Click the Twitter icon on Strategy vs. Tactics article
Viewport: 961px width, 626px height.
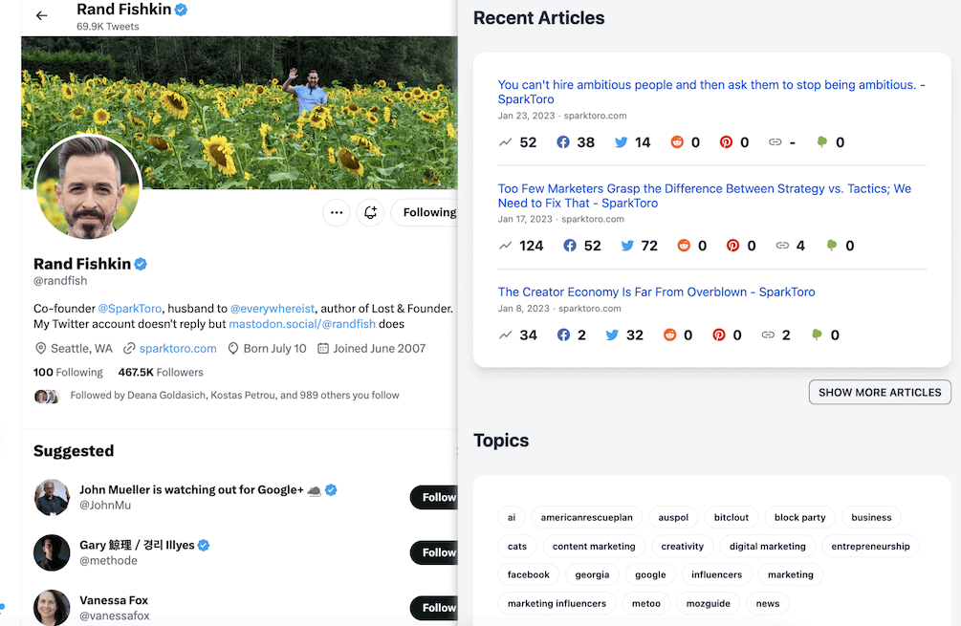627,246
